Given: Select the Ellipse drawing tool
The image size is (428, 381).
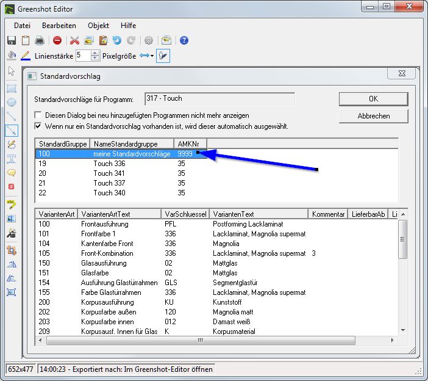Looking at the screenshot, I should click(11, 102).
